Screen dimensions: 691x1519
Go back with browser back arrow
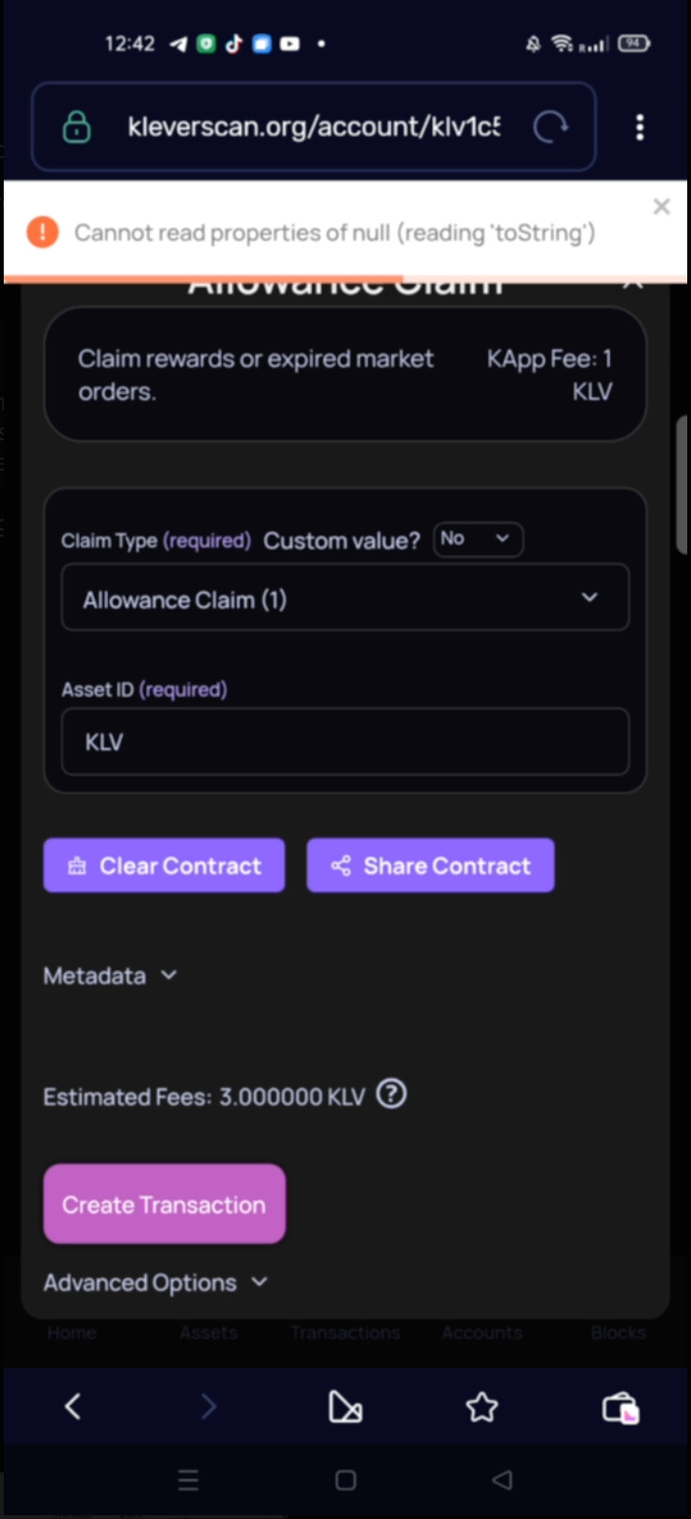pos(72,1407)
